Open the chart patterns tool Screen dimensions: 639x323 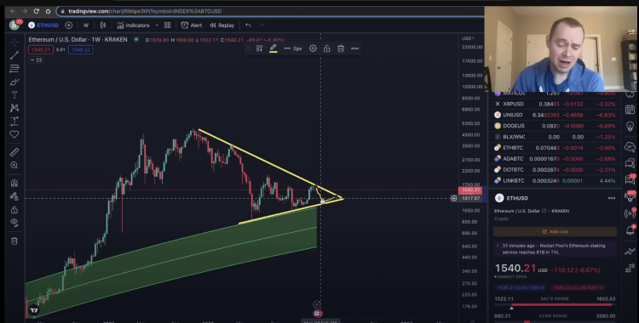coord(14,108)
